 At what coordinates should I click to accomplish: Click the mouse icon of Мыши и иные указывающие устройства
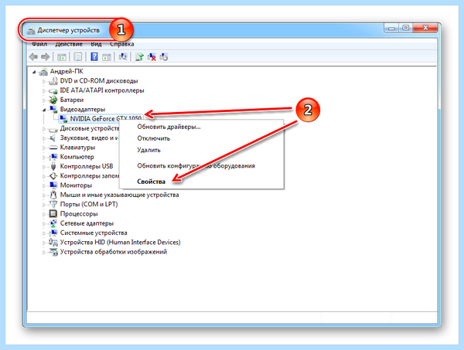53,195
